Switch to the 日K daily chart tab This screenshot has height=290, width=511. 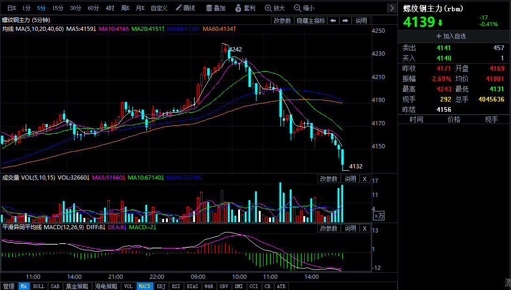12,8
